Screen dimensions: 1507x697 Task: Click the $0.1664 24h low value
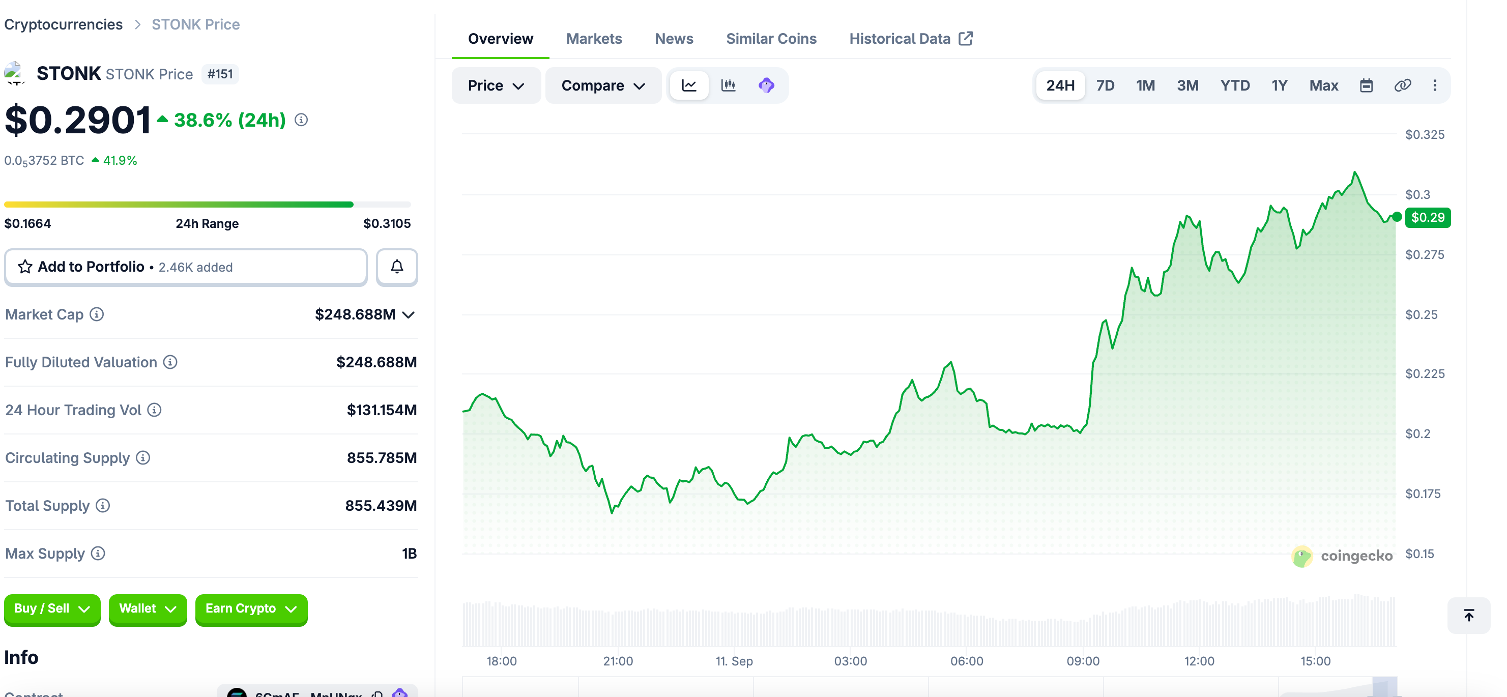[27, 223]
